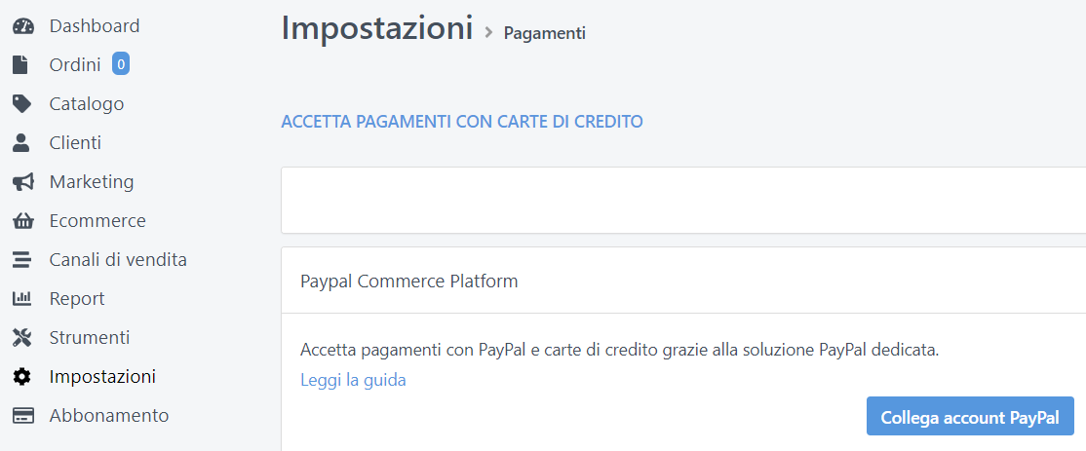
Task: Click the Ordini count badge
Action: [121, 64]
